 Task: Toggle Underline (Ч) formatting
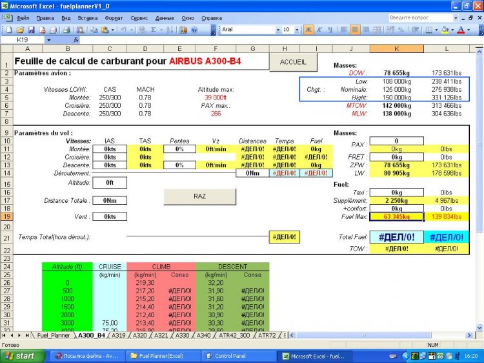[330, 30]
